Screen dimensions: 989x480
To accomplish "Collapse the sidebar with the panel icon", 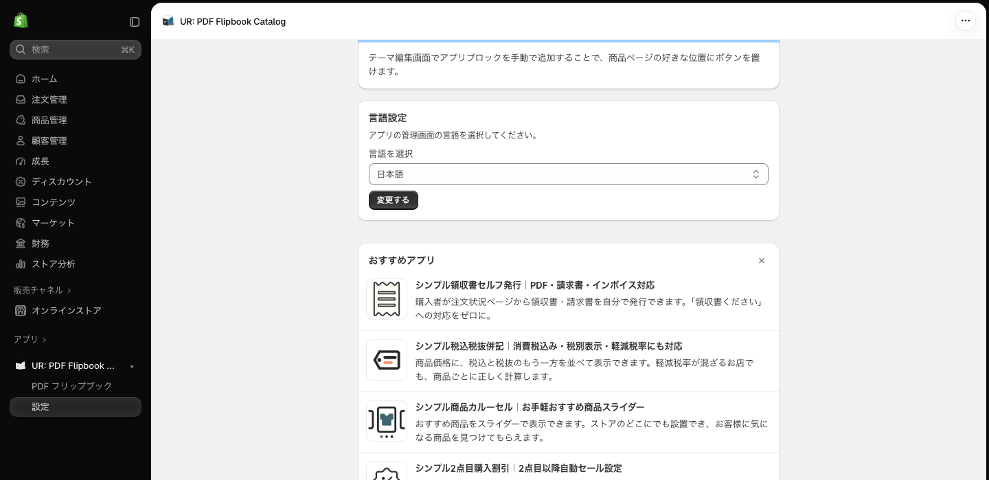I will pos(135,22).
